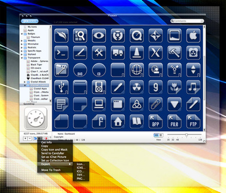This screenshot has width=226, height=193.
Task: Select the iPod icon
Action: click(99, 87)
